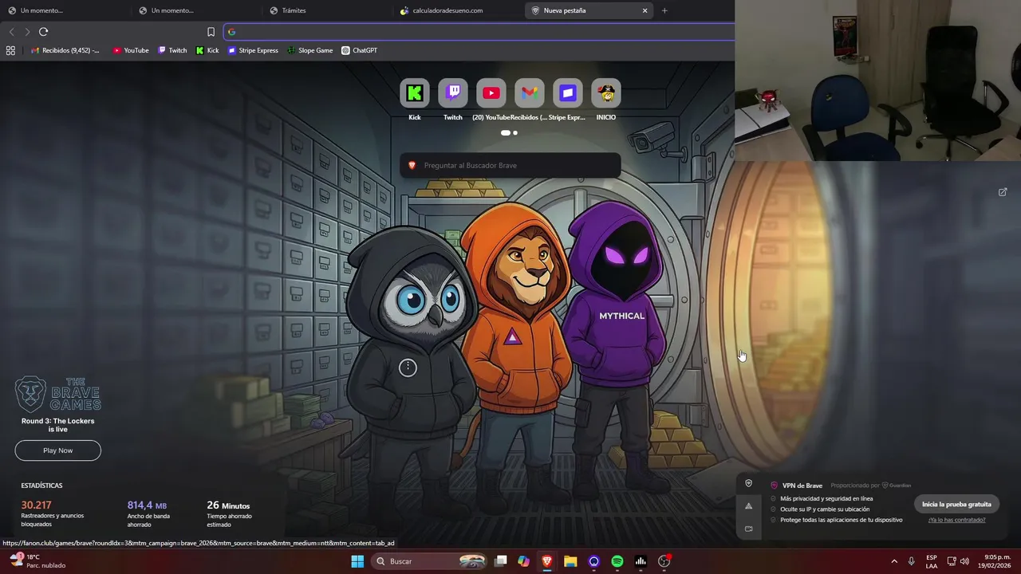1021x574 pixels.
Task: Click the ESTADÍSTICAS heading
Action: (x=41, y=486)
